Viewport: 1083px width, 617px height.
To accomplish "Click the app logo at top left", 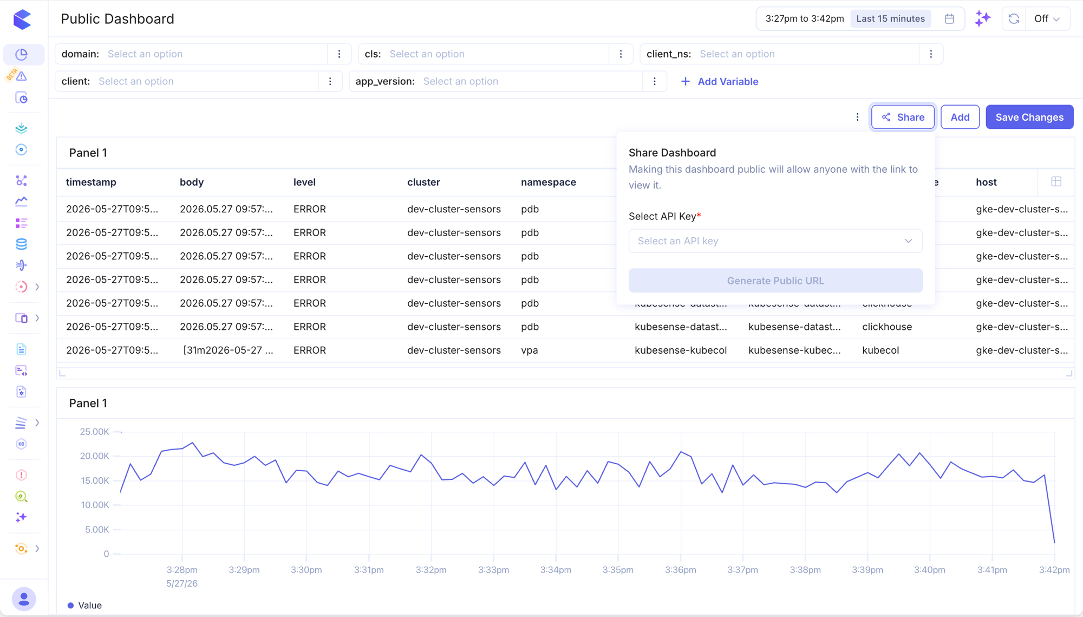I will [22, 20].
